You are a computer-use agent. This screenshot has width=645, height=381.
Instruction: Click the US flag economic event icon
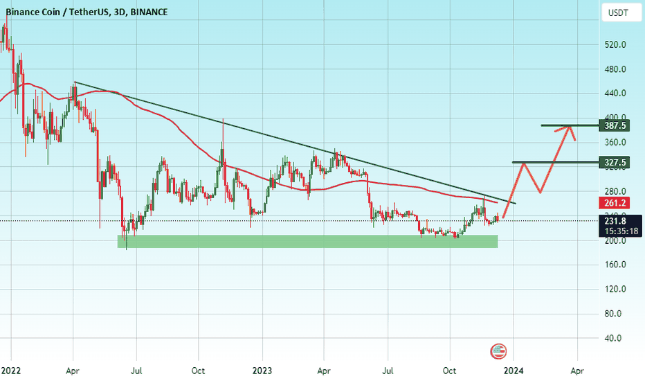[498, 351]
